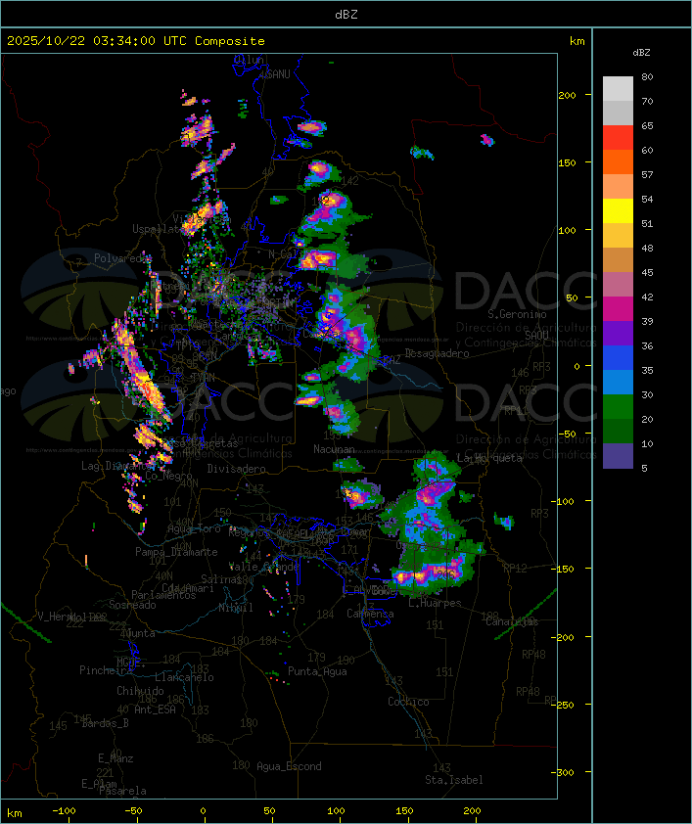Screen dimensions: 692x824
Task: Click the 'Co_Negro' map label
Action: (x=168, y=476)
